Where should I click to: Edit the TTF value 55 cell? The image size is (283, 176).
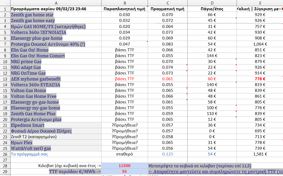pos(124,171)
